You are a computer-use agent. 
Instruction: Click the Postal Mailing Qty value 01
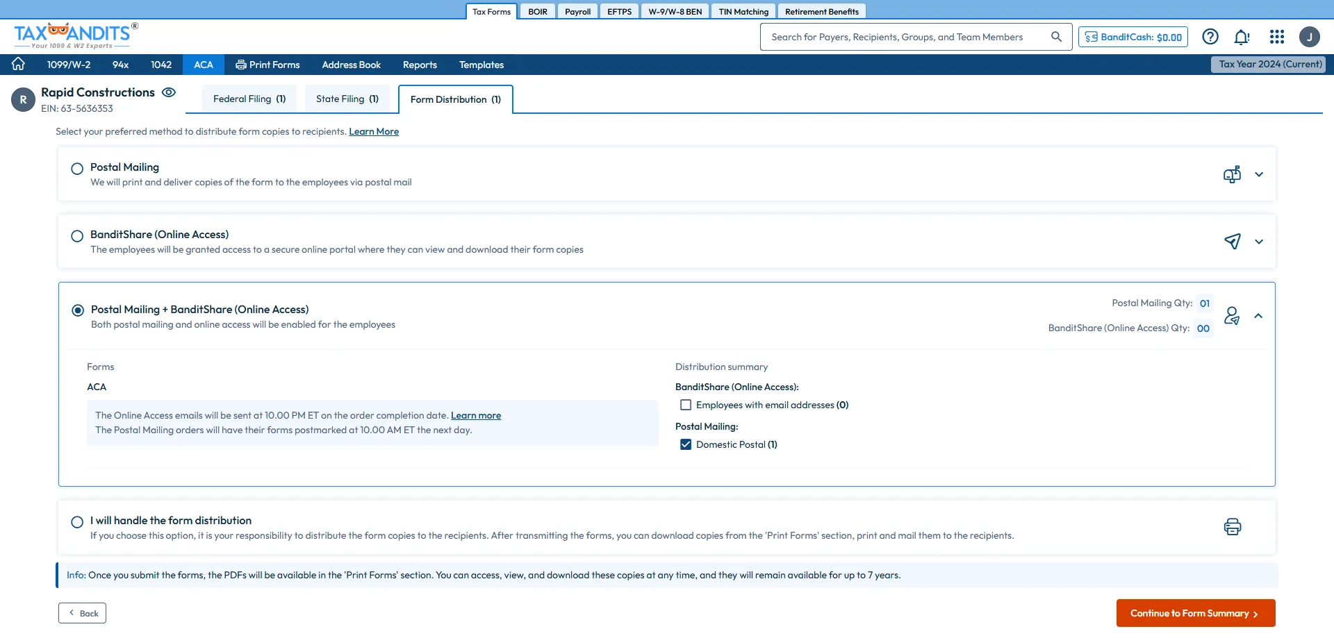click(x=1205, y=303)
